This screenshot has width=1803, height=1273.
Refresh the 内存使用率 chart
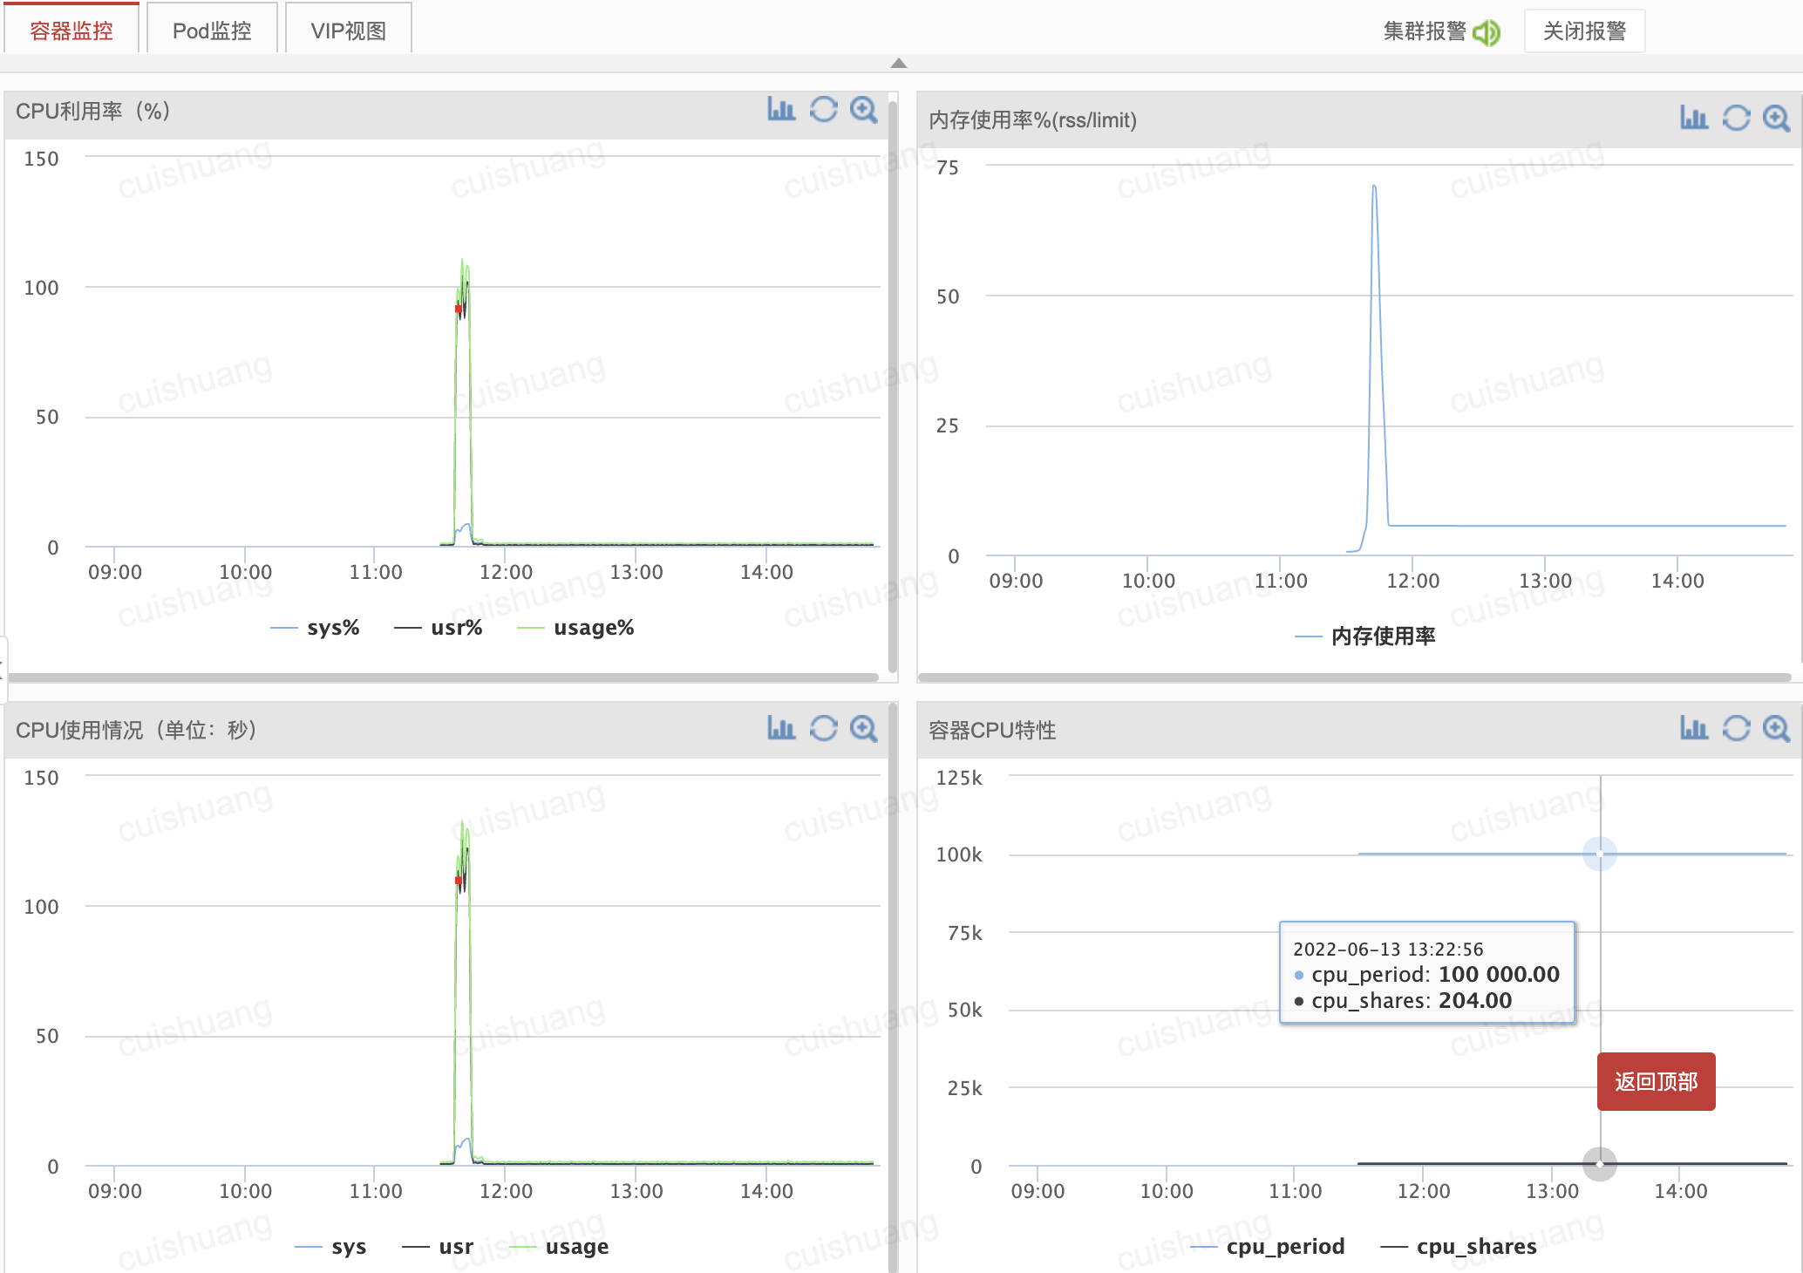point(1736,119)
